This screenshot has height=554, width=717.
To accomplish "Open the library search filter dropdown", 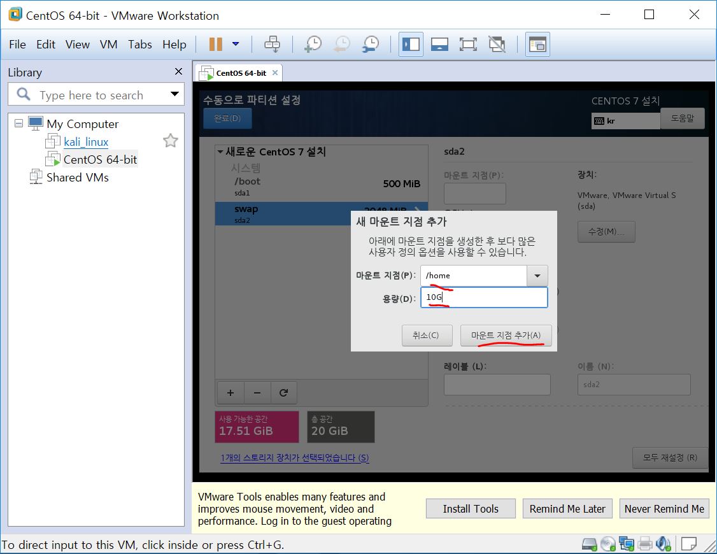I will [174, 94].
